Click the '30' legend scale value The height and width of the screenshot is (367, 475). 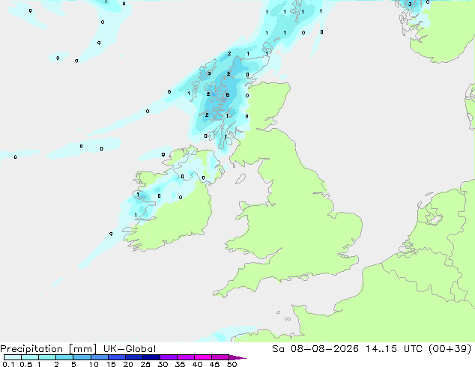pyautogui.click(x=163, y=364)
